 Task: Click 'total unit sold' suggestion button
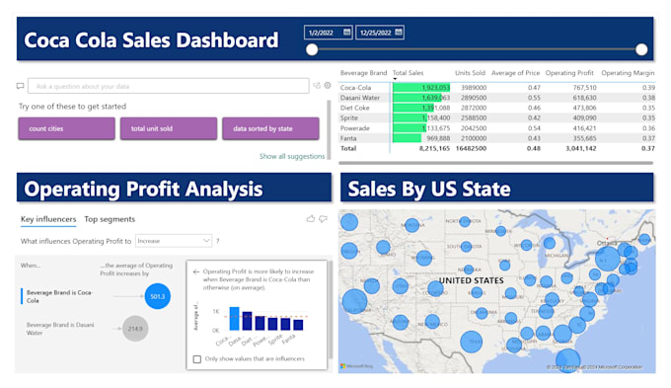[x=169, y=128]
